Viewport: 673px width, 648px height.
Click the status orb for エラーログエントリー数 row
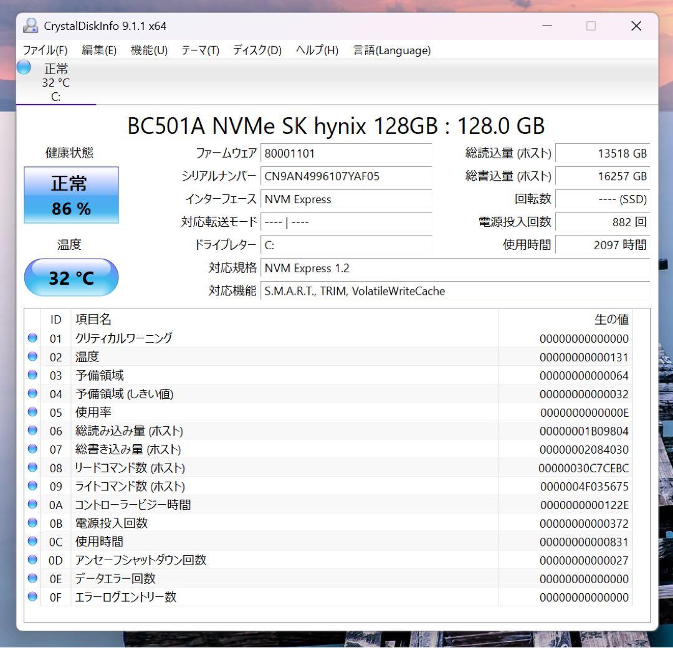tap(32, 596)
